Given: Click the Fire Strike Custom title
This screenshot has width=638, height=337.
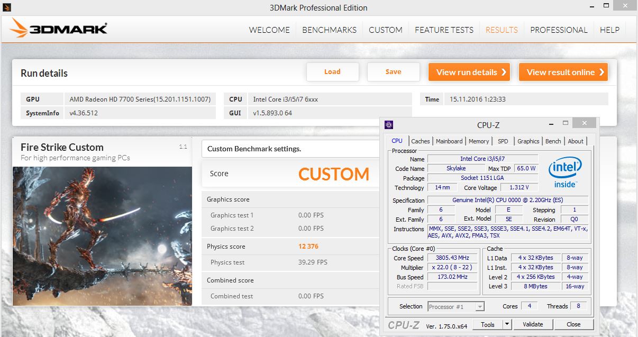Looking at the screenshot, I should click(62, 147).
